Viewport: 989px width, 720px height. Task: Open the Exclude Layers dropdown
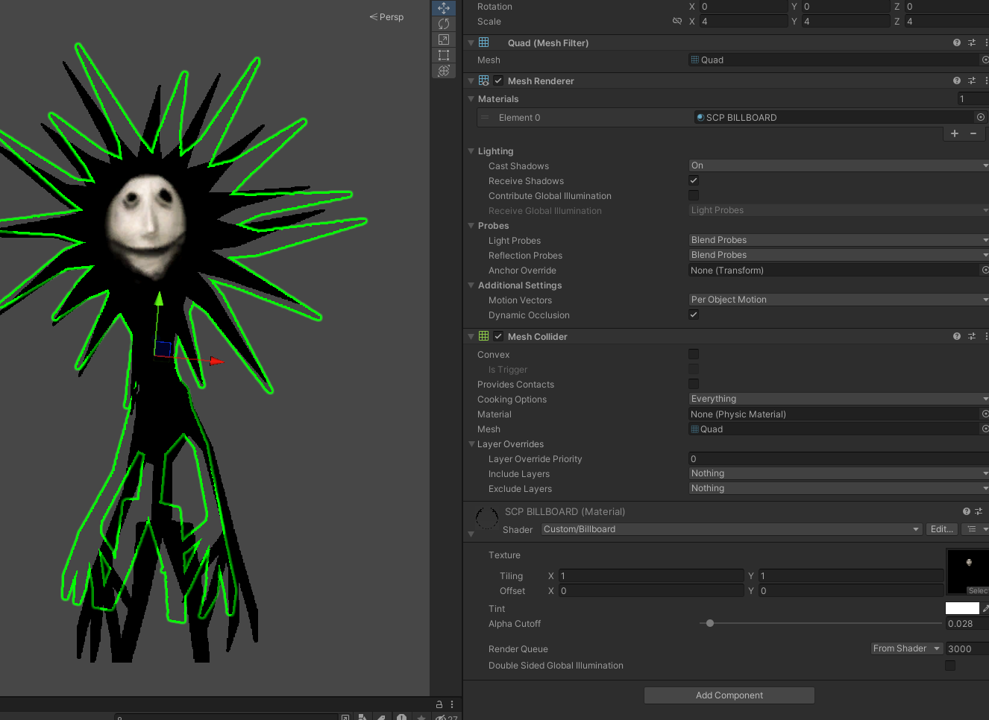click(838, 488)
